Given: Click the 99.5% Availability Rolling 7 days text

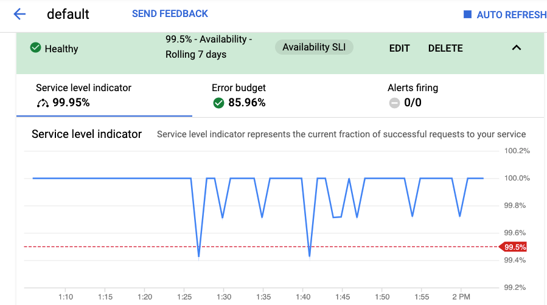Looking at the screenshot, I should point(209,47).
